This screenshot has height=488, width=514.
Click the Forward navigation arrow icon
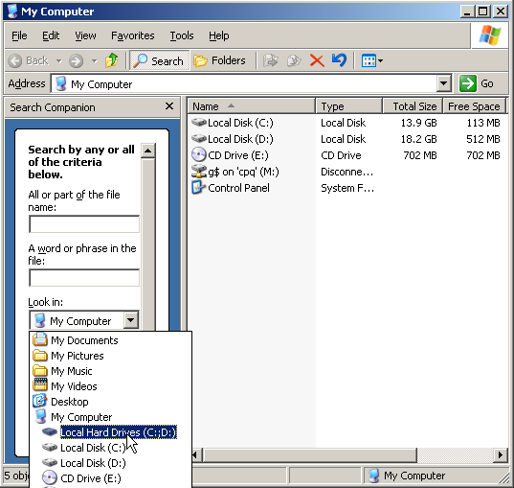[76, 61]
